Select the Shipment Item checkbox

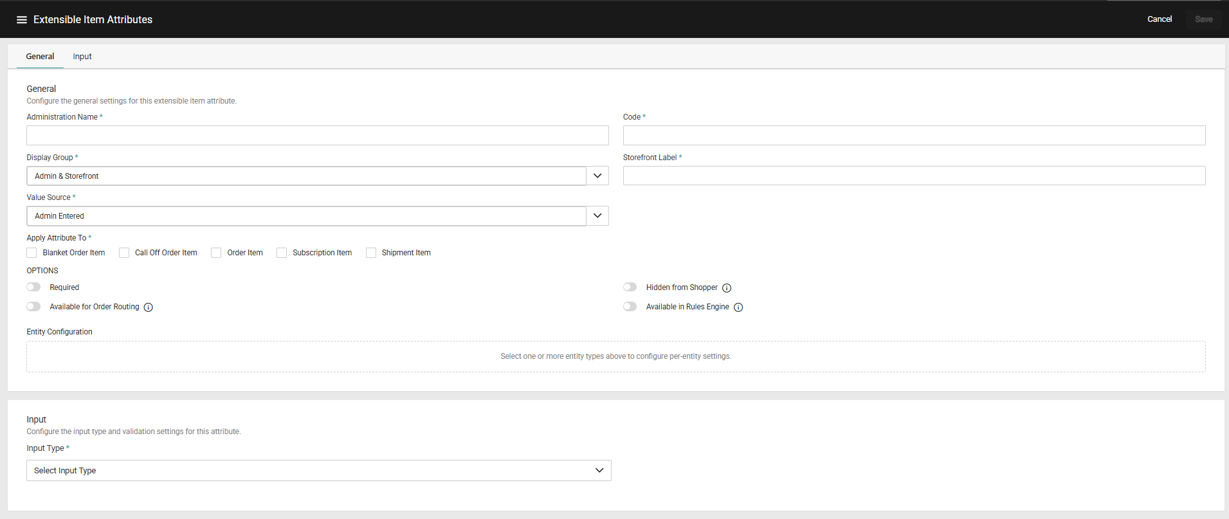click(x=371, y=253)
